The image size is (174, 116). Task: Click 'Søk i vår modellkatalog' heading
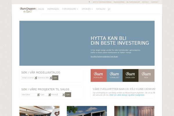pos(41,72)
